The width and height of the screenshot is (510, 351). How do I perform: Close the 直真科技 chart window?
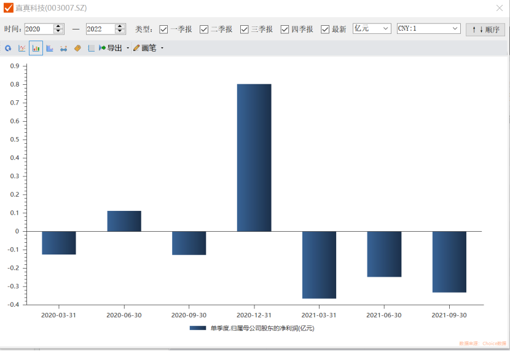[500, 8]
